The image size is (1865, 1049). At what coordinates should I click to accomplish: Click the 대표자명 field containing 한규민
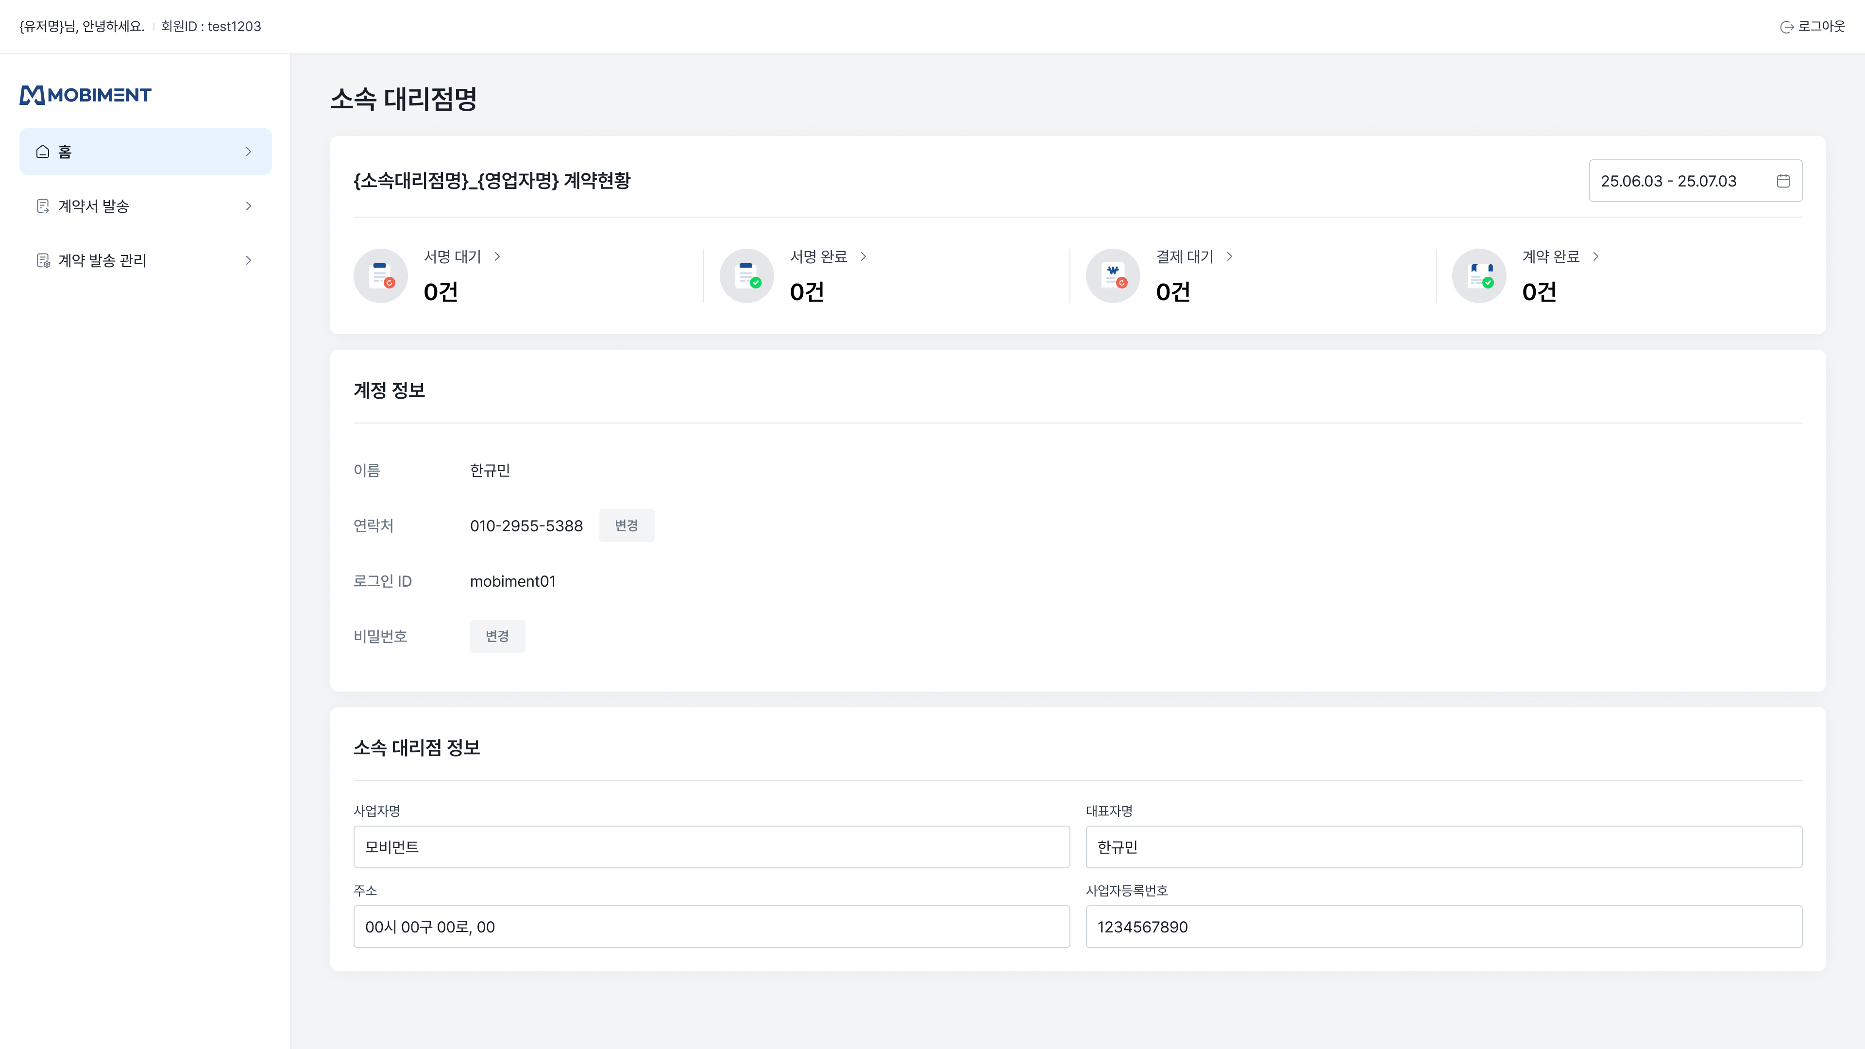click(x=1444, y=847)
